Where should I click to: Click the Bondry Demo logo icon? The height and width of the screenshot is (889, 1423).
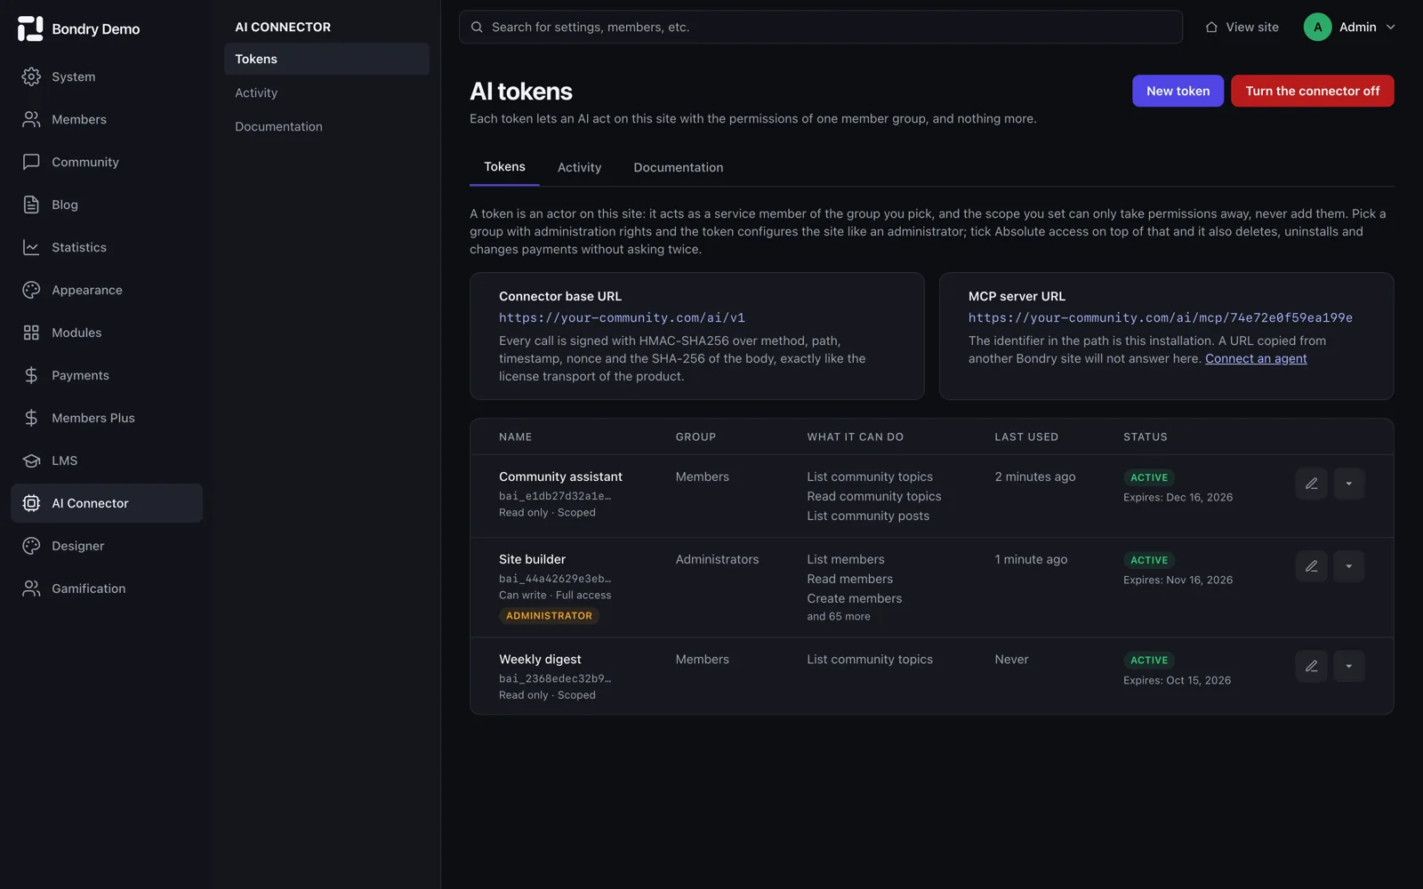coord(30,28)
